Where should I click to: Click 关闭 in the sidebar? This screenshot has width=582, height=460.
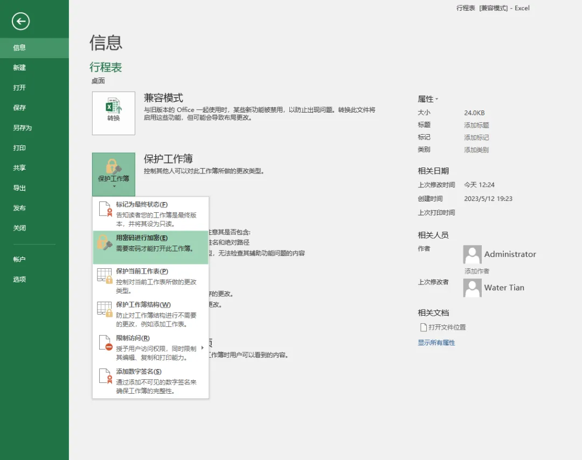tap(34, 228)
